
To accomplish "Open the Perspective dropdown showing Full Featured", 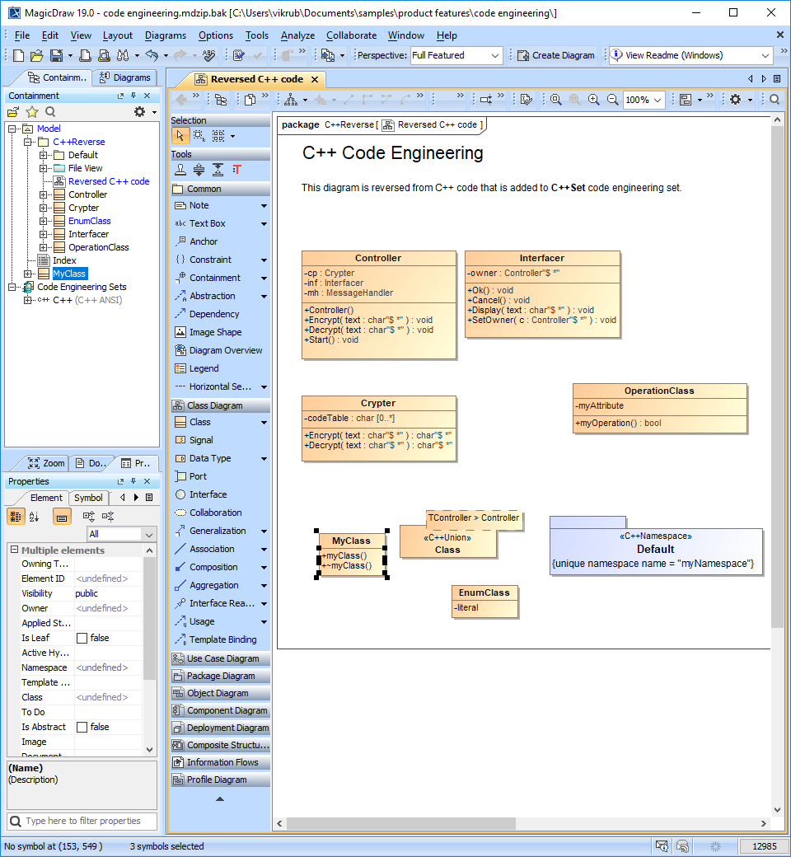I will [456, 55].
